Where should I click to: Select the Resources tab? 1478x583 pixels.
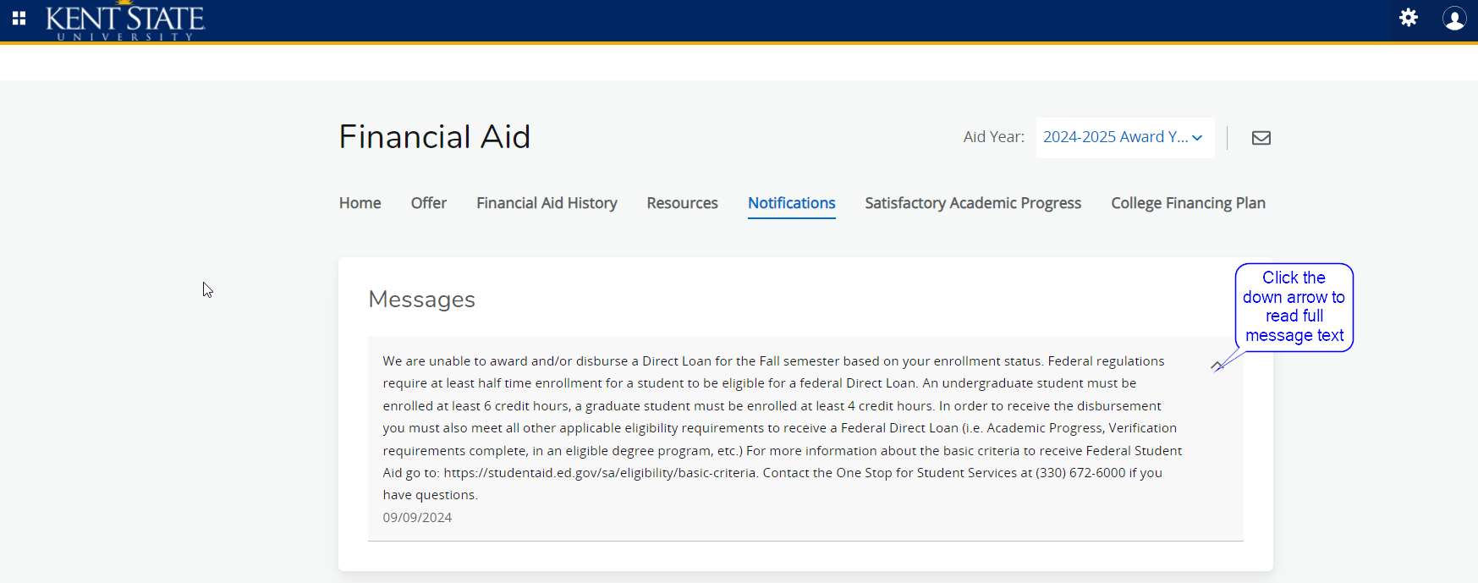click(x=682, y=203)
